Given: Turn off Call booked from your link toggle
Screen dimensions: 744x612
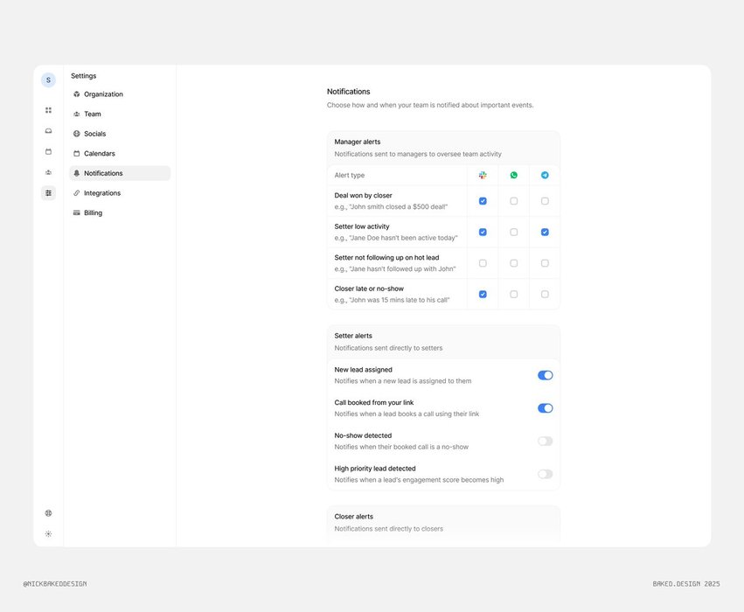Looking at the screenshot, I should tap(546, 408).
